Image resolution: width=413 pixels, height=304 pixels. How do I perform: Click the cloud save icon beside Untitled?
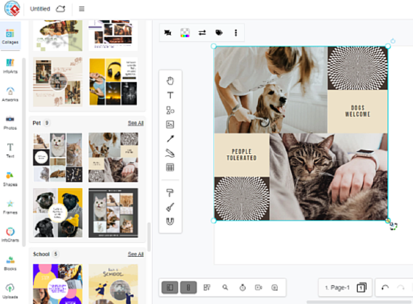tap(60, 9)
